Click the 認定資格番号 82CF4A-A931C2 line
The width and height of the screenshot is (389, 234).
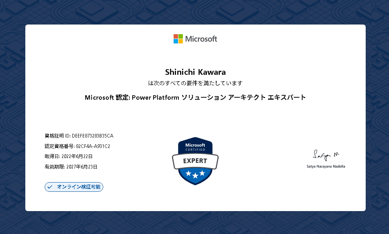coord(77,146)
